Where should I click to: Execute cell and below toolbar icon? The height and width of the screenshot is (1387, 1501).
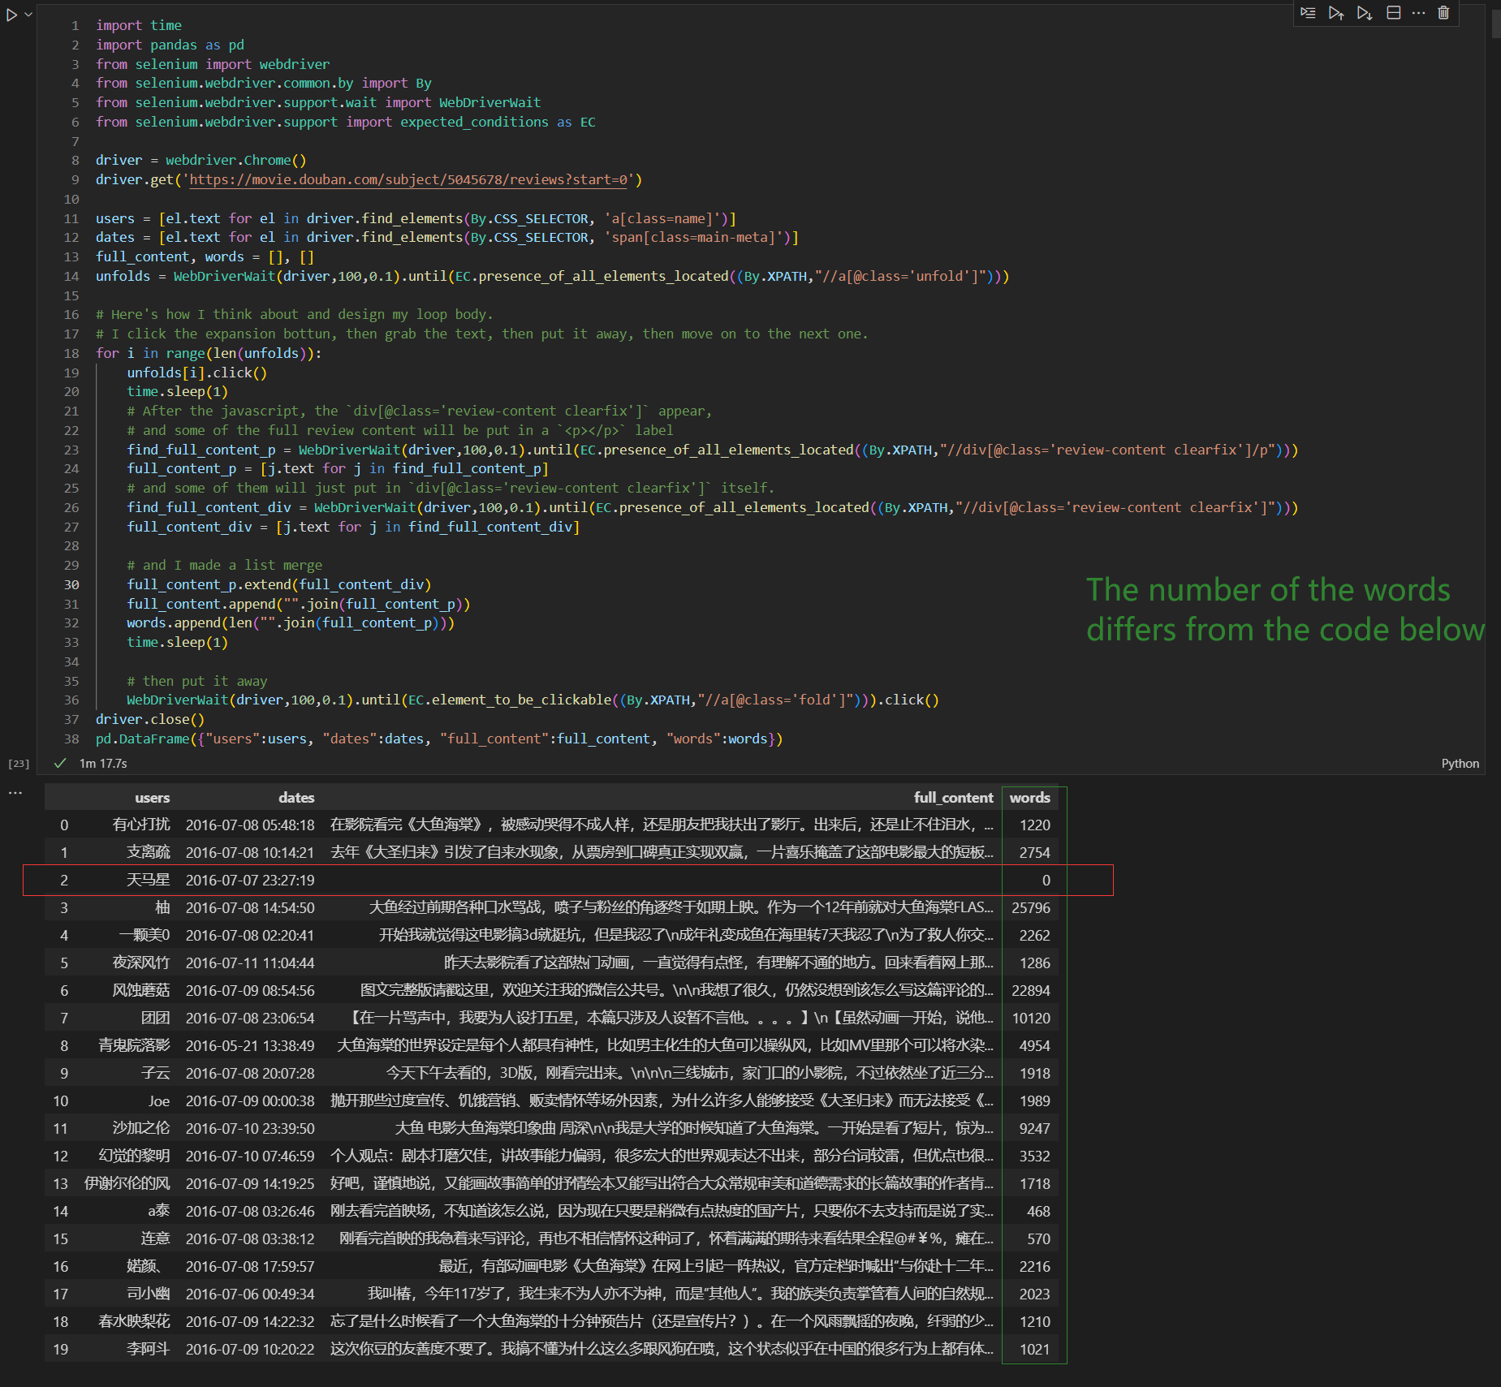[x=1365, y=13]
